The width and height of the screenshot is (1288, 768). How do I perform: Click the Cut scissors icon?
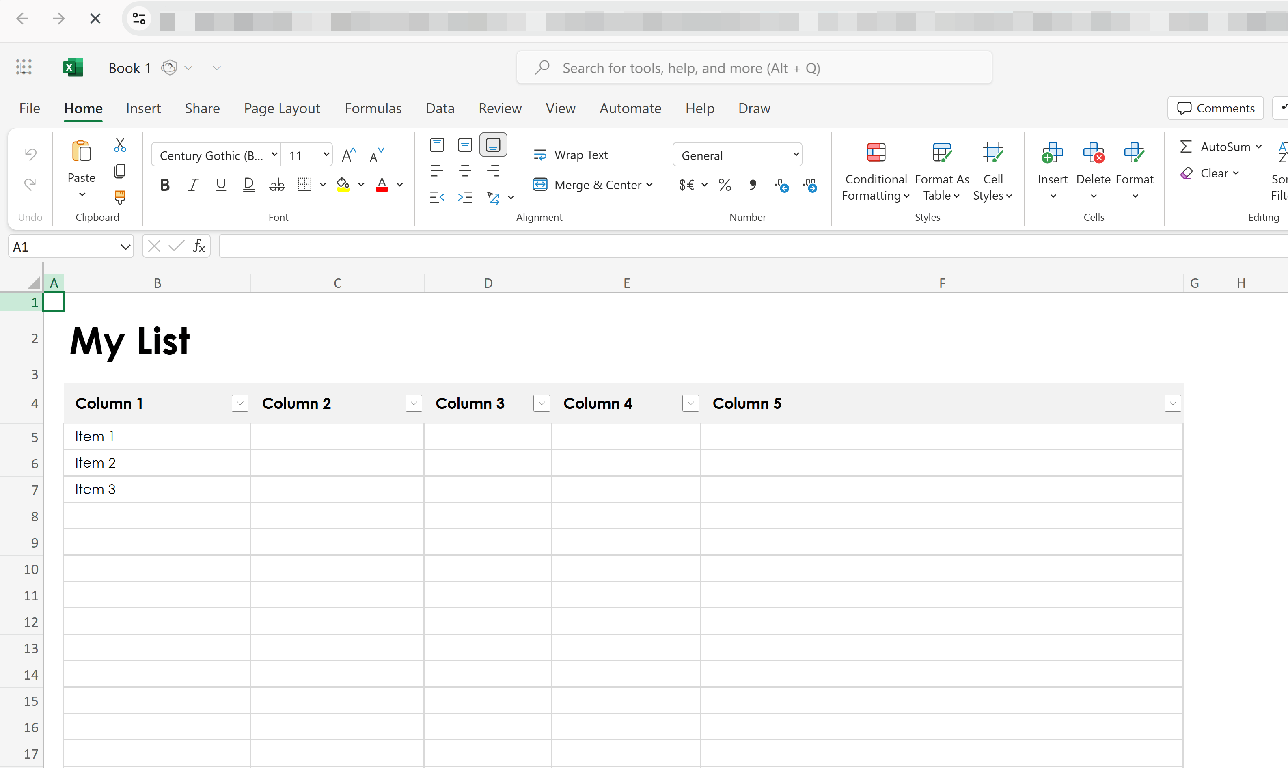click(x=119, y=145)
